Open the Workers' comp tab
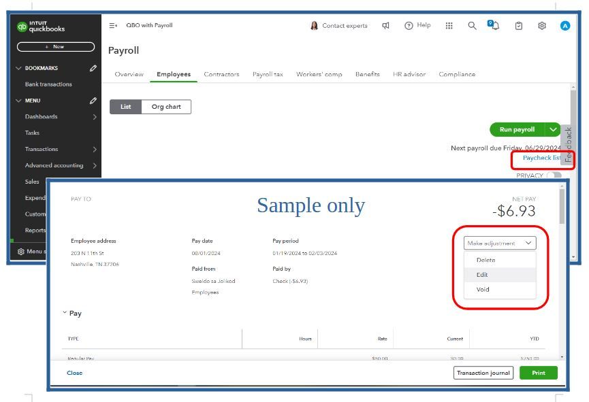Image resolution: width=589 pixels, height=402 pixels. pyautogui.click(x=319, y=74)
